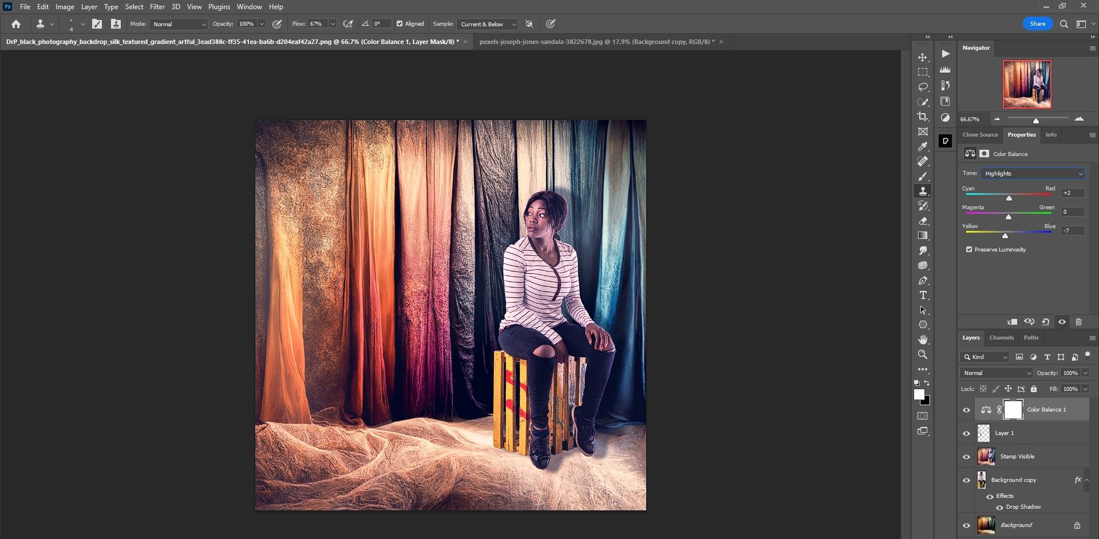Select the Horizontal Type tool

[923, 296]
